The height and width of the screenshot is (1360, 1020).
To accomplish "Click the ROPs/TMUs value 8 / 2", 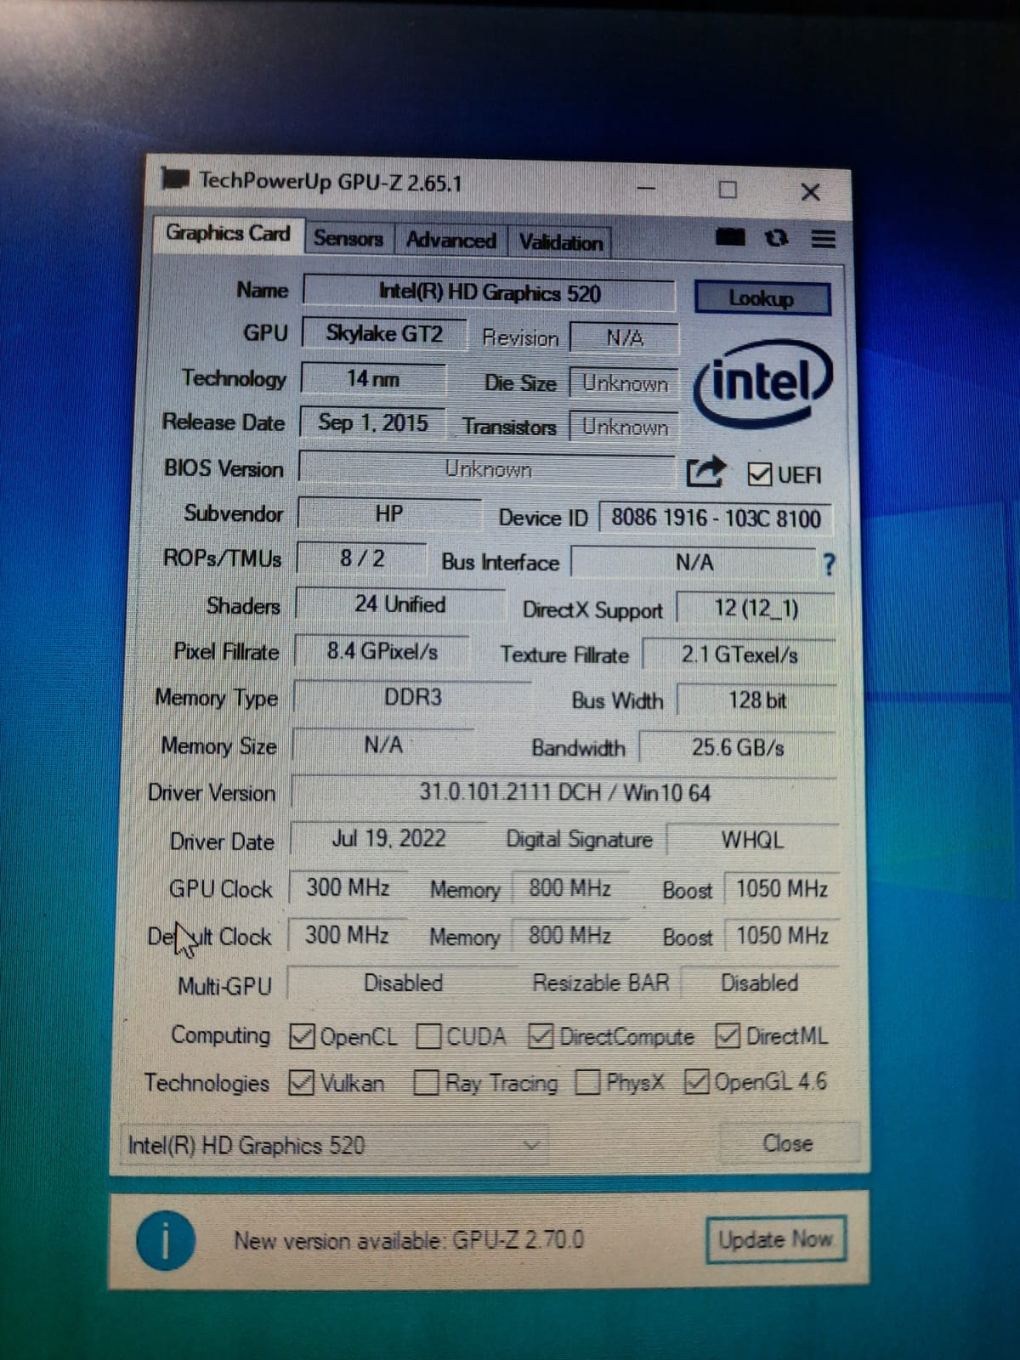I will click(x=362, y=558).
